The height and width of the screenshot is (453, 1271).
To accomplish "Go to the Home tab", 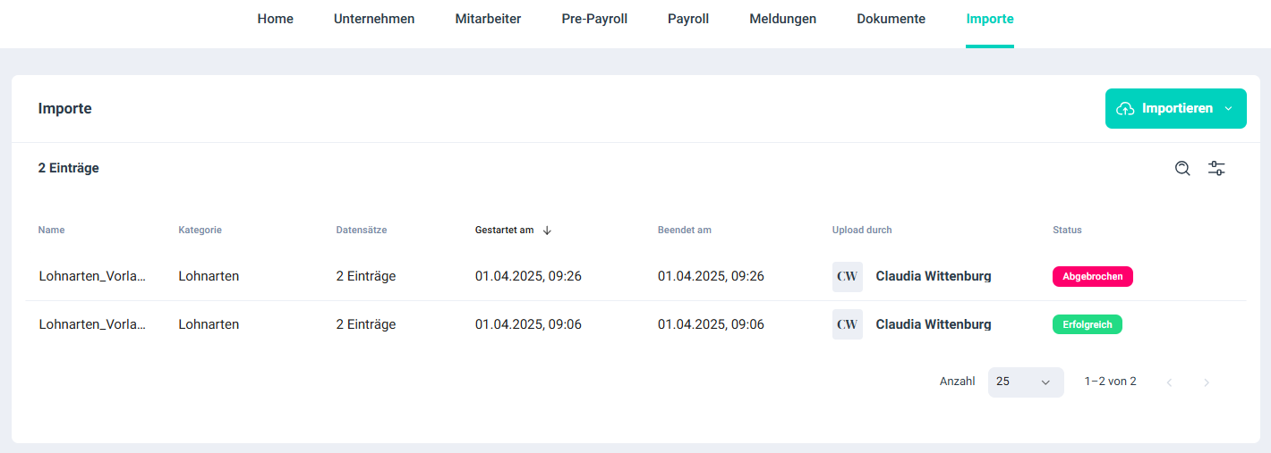I will coord(275,19).
